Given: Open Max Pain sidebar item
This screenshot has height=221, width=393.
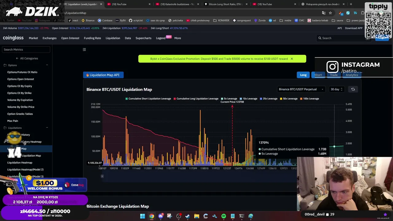Looking at the screenshot, I should pos(13,121).
